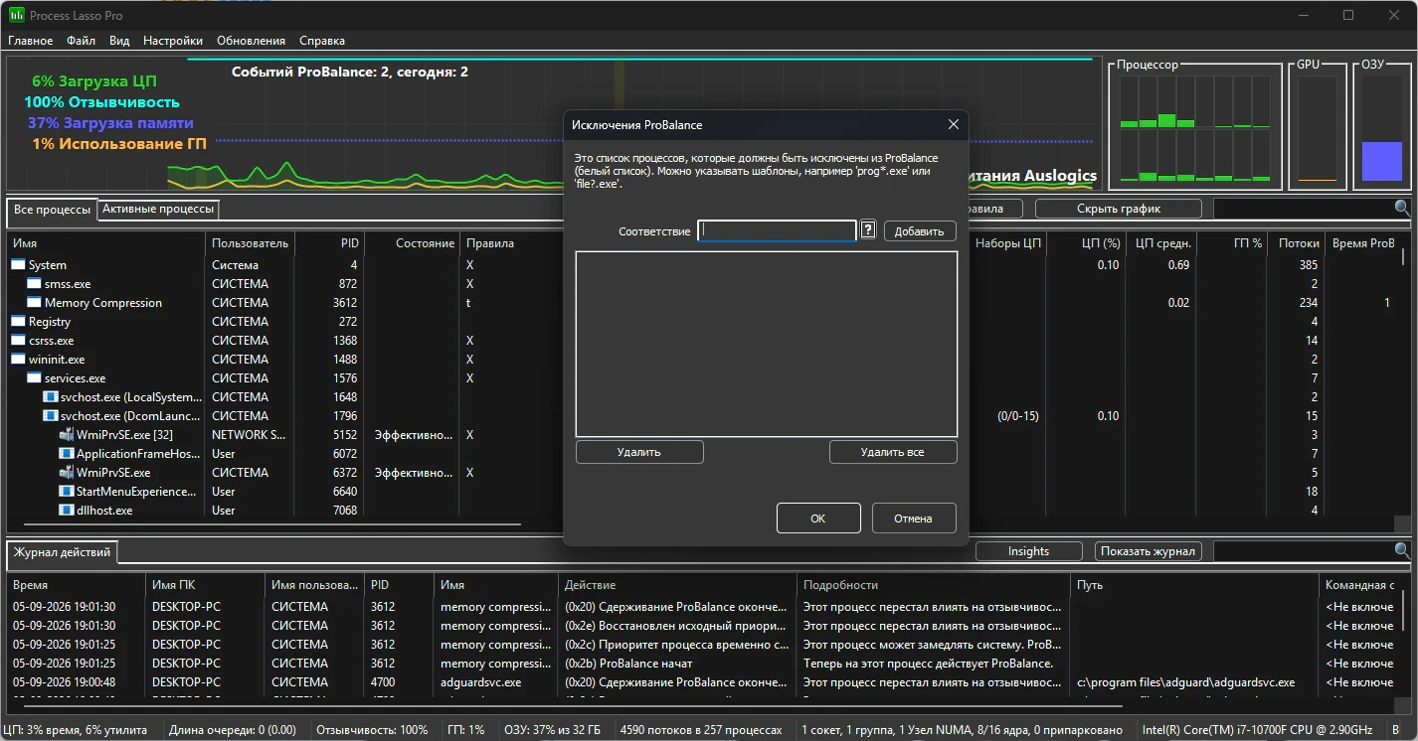Click the svchost.exe (DcomLaunc...) icon

pos(50,416)
